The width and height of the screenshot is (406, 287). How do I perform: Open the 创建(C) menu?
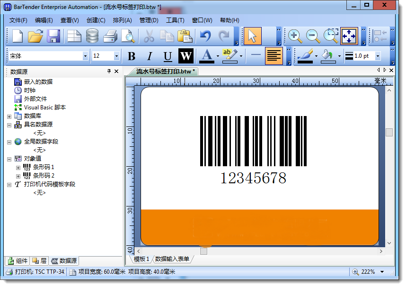(96, 20)
